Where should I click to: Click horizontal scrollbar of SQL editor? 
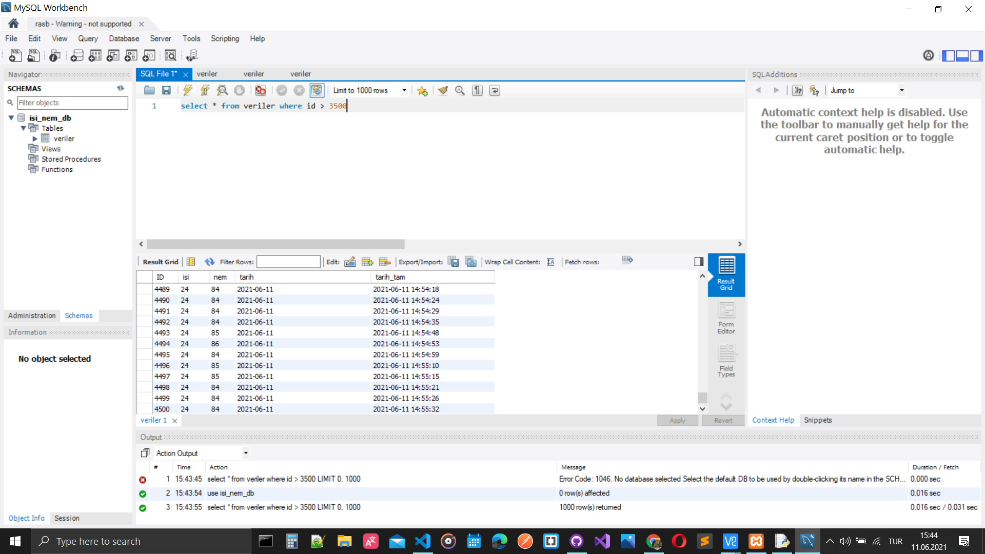click(x=275, y=244)
